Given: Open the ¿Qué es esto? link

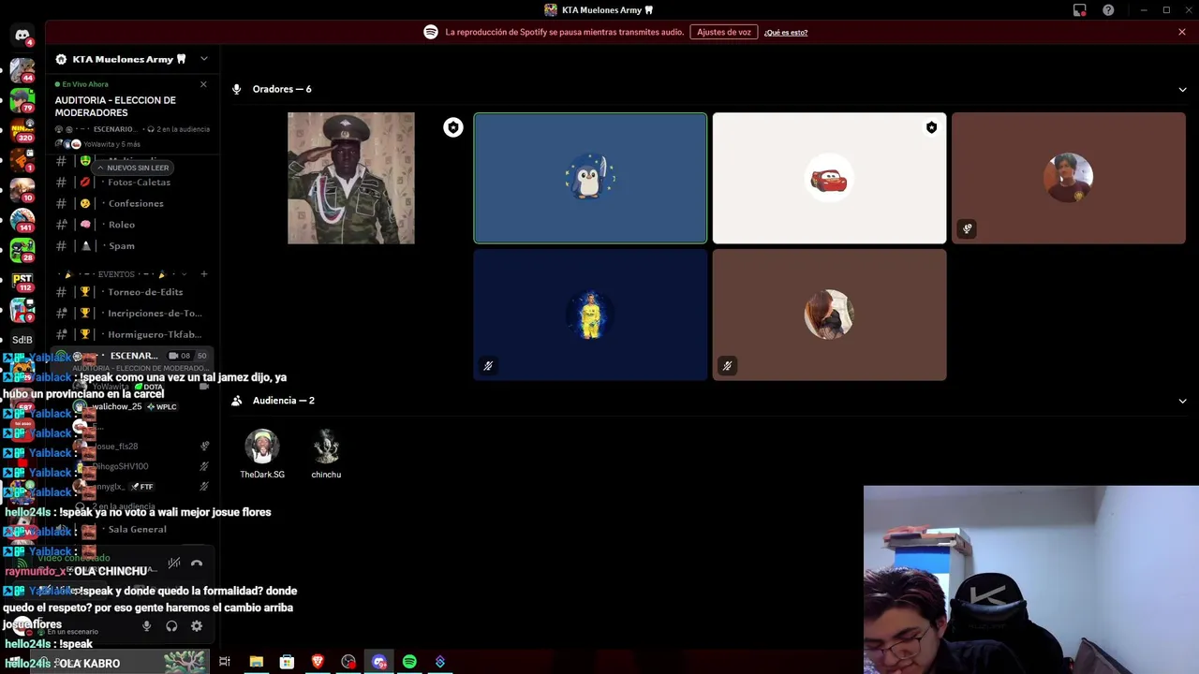Looking at the screenshot, I should click(x=785, y=33).
